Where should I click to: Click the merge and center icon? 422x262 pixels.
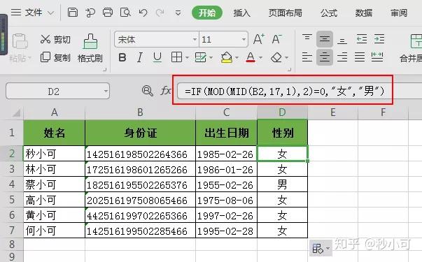(x=416, y=41)
